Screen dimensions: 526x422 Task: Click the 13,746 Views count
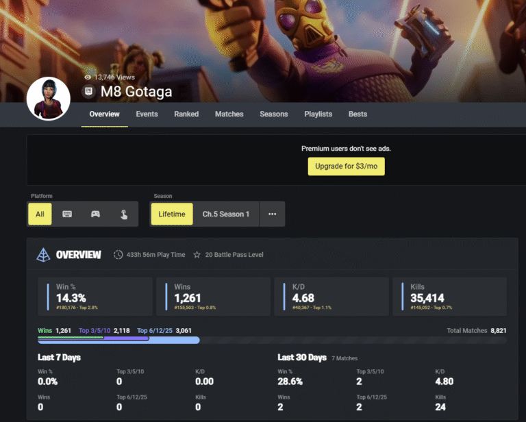(x=114, y=77)
